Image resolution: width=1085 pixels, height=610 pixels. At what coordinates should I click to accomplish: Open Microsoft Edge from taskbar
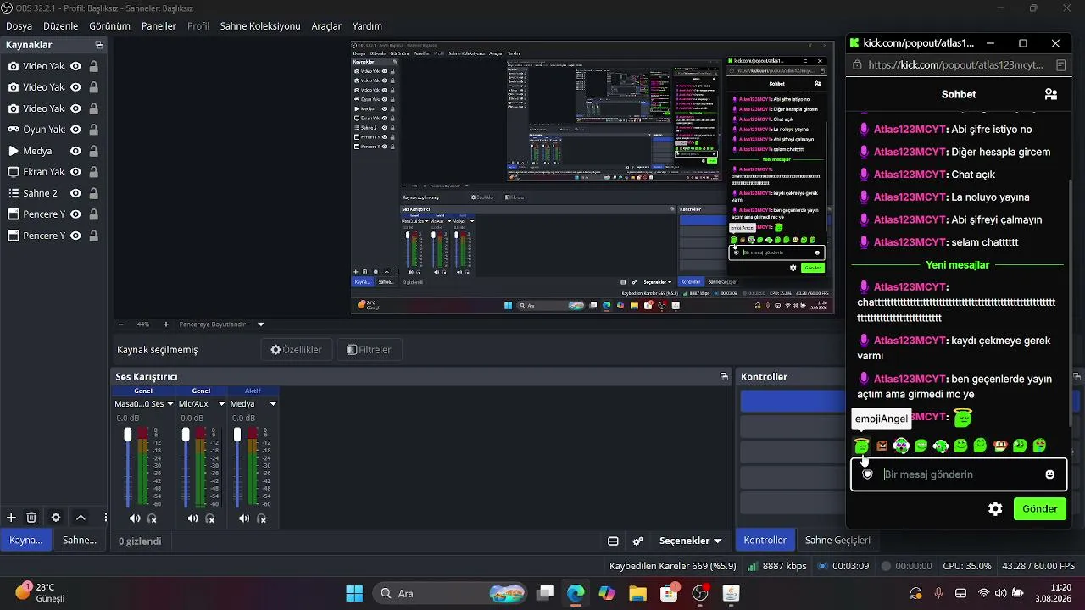(576, 593)
